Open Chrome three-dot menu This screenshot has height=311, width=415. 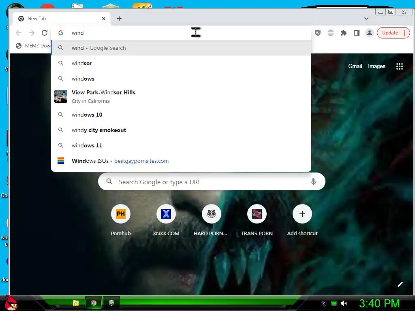pyautogui.click(x=405, y=33)
